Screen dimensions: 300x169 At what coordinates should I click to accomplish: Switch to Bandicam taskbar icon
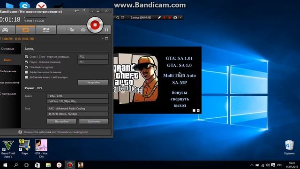click(x=70, y=165)
